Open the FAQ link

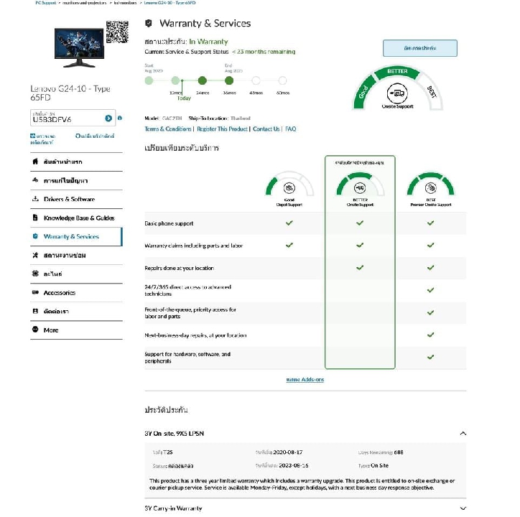click(x=290, y=129)
